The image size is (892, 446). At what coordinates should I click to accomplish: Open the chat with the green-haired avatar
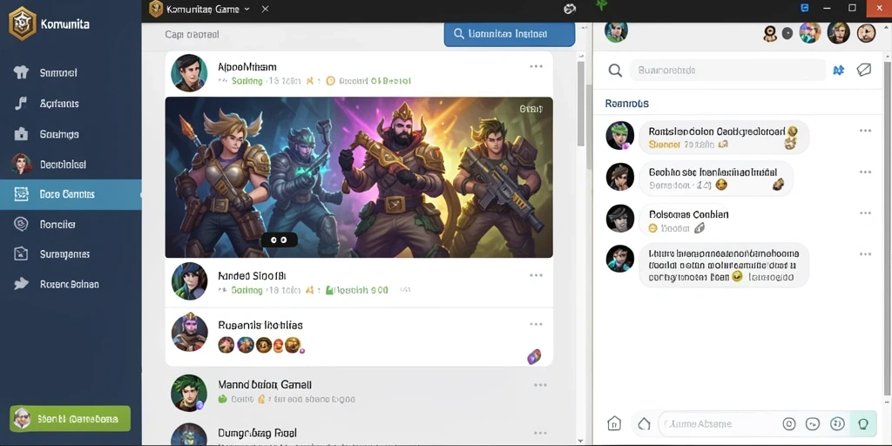(619, 135)
